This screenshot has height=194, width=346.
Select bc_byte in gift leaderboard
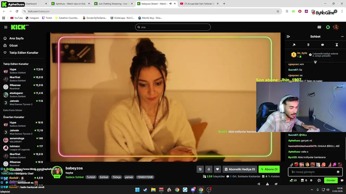[x=302, y=53]
